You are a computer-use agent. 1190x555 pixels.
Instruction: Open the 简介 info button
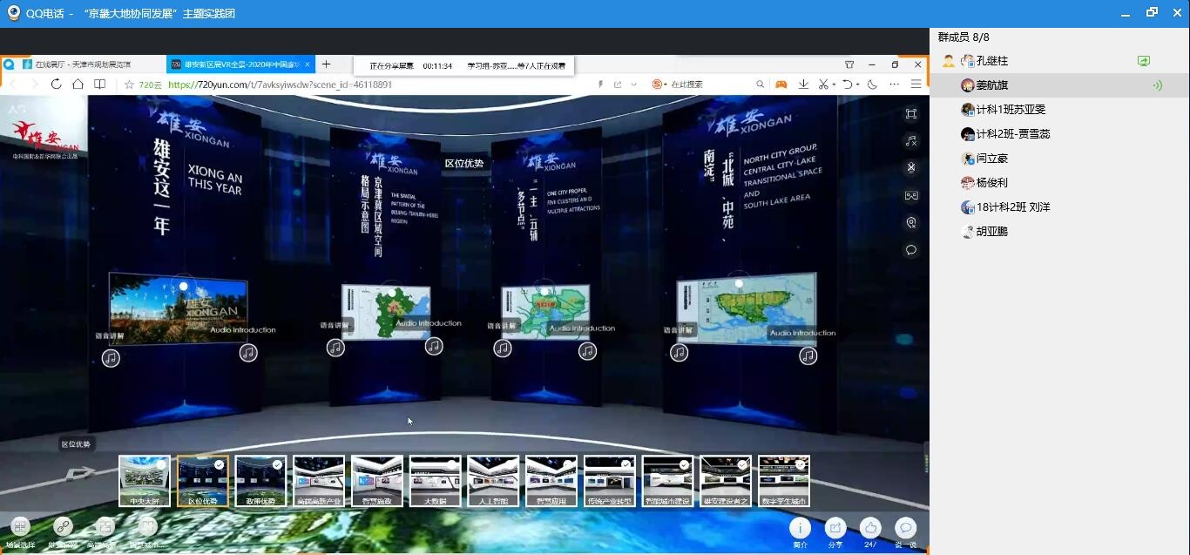click(x=800, y=527)
